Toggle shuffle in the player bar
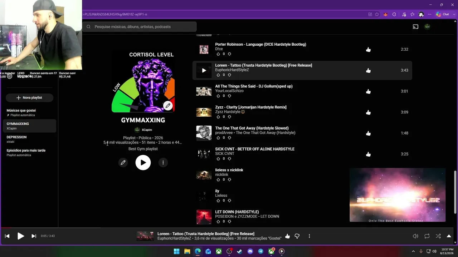The height and width of the screenshot is (257, 458). [438, 236]
